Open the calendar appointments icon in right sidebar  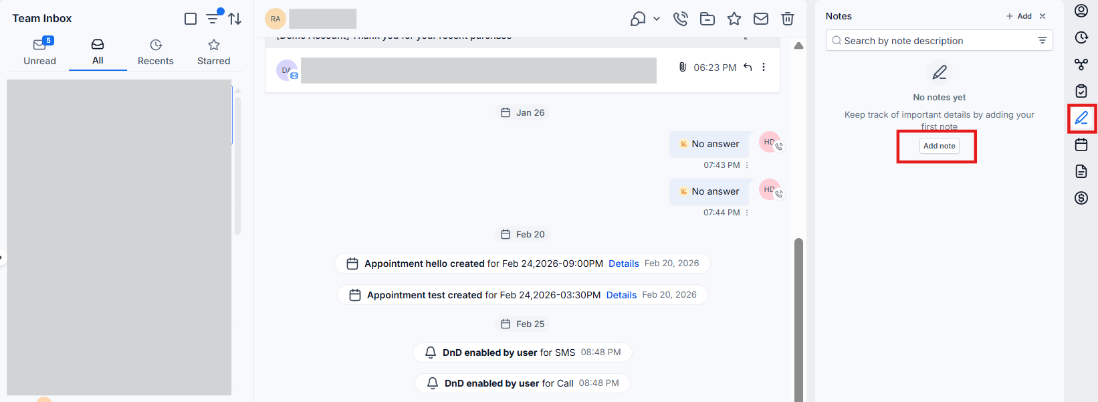coord(1081,144)
